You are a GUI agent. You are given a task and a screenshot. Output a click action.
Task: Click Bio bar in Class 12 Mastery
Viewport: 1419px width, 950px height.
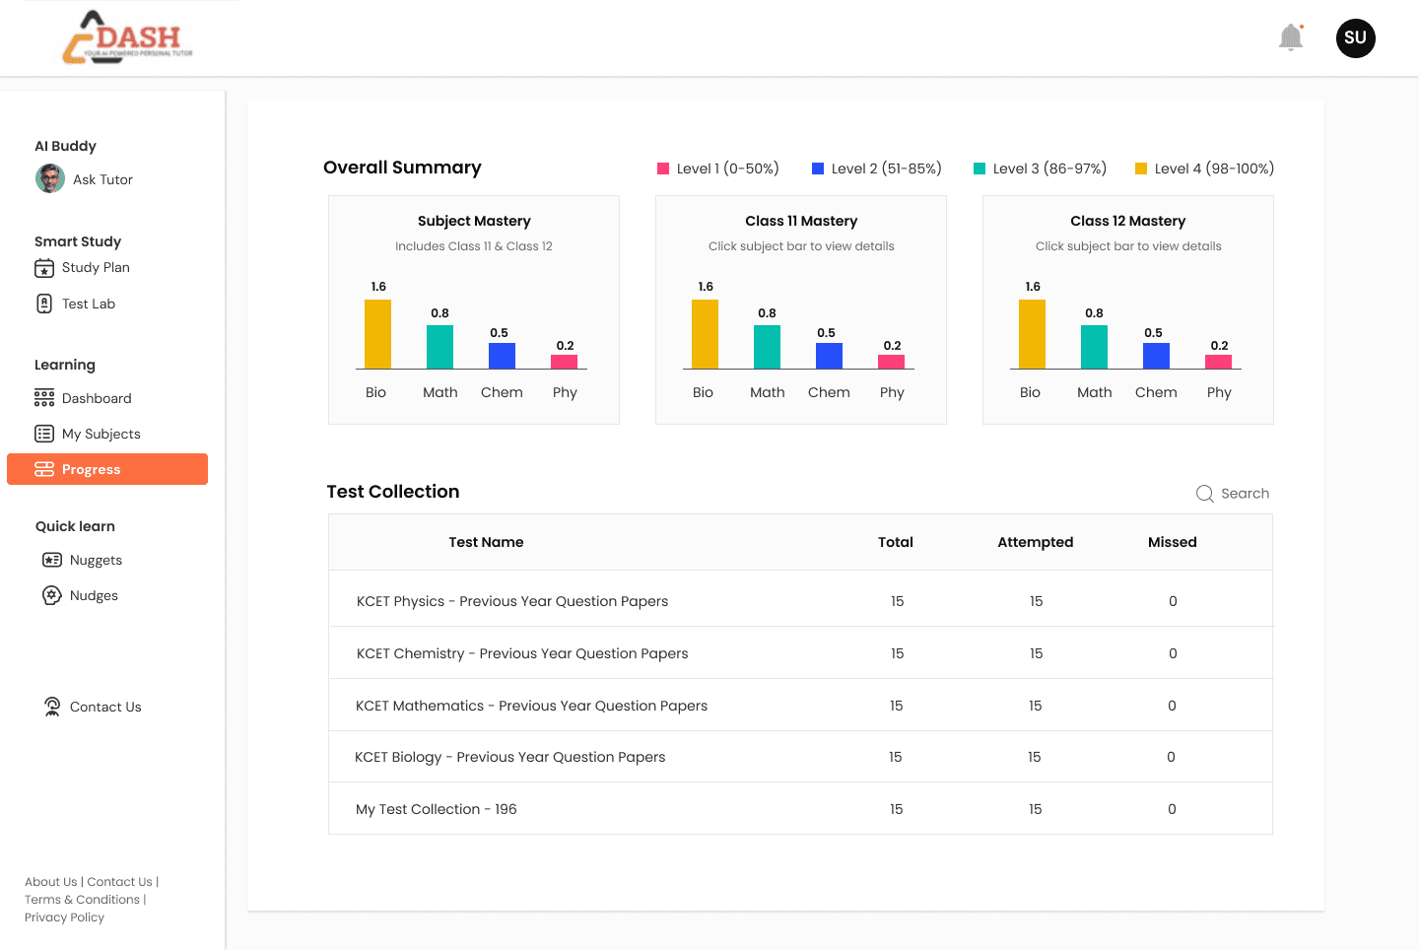click(x=1032, y=334)
